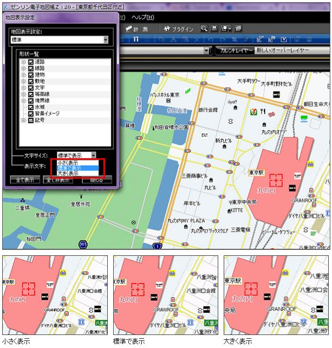Expand the 建物 tree node
The height and width of the screenshot is (348, 332).
23,75
